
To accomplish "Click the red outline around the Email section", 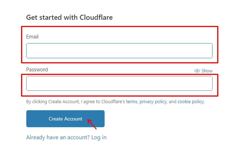I will coord(120,27).
